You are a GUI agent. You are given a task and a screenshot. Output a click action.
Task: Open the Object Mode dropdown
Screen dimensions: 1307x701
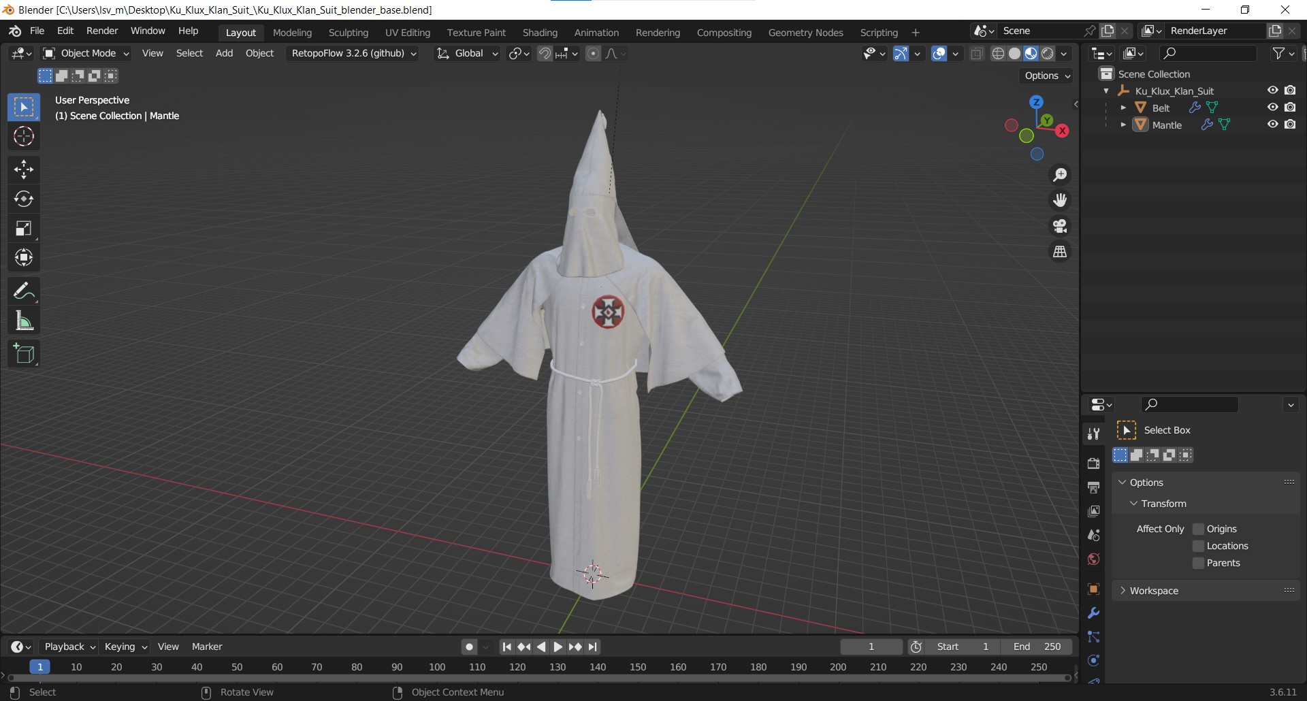86,54
